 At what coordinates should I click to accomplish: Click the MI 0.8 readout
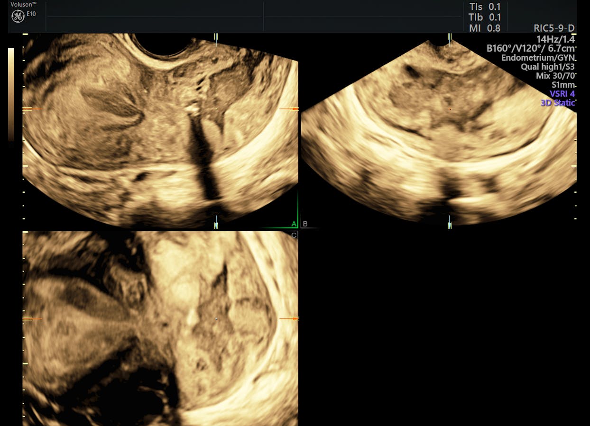point(484,28)
